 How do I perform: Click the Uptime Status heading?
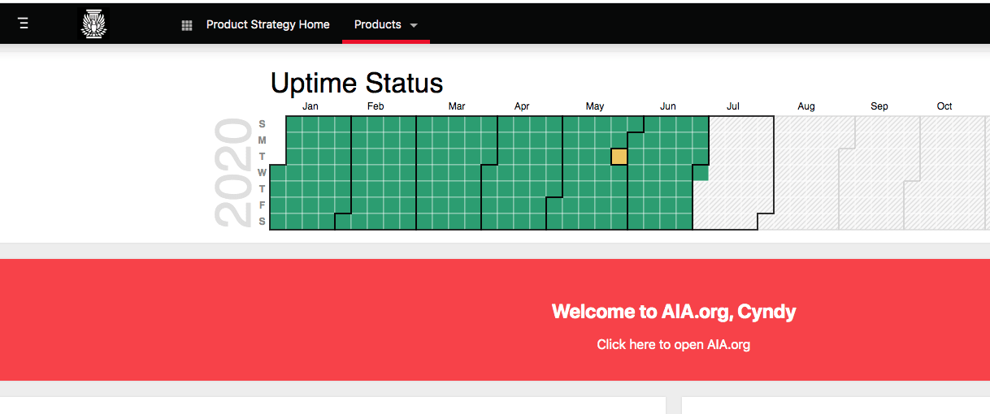point(357,83)
